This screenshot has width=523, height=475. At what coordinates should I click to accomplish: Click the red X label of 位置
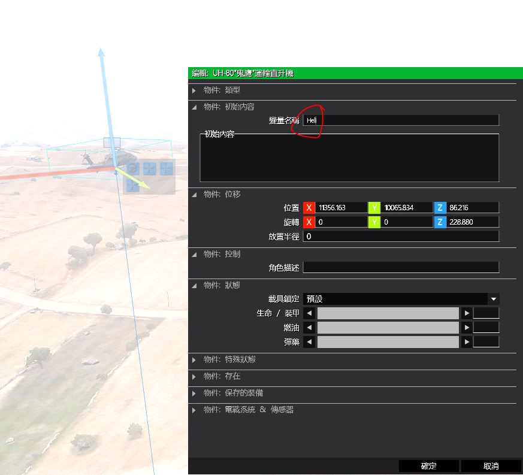pyautogui.click(x=309, y=207)
